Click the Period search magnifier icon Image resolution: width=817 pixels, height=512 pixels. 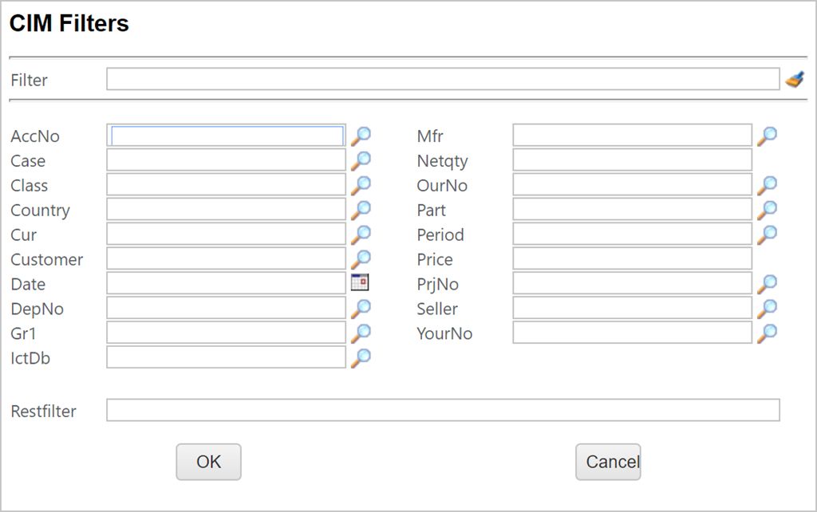point(767,234)
